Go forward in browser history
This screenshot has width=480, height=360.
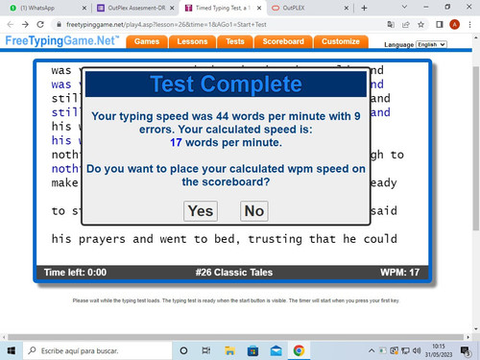(x=25, y=25)
